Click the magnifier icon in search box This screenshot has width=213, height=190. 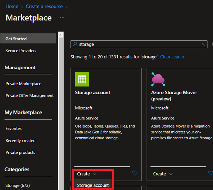75,44
